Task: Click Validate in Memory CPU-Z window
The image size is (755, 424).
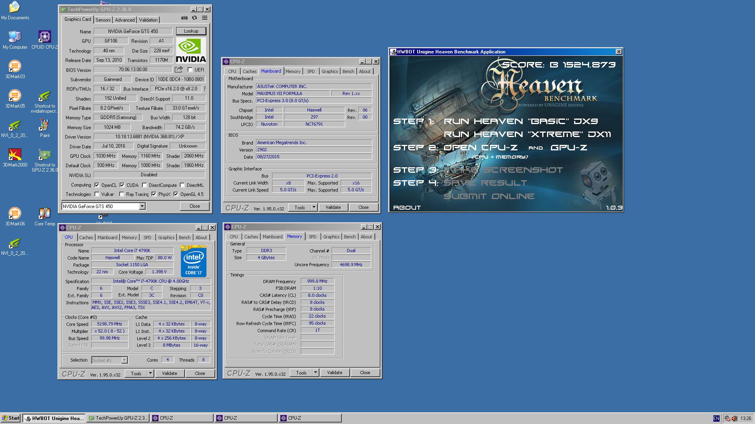Action: [x=335, y=373]
